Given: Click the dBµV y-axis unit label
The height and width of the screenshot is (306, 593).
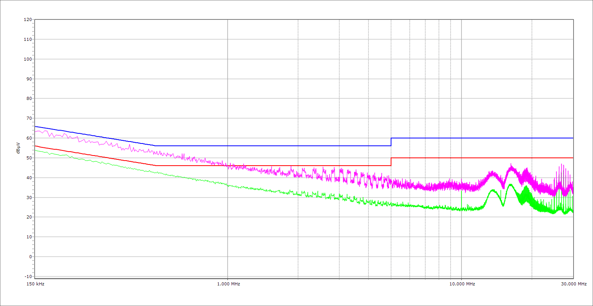Looking at the screenshot, I should click(x=18, y=148).
